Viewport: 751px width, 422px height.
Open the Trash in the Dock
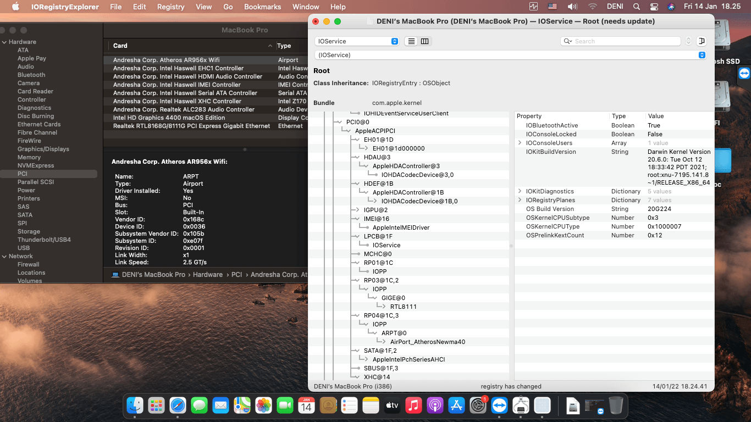pyautogui.click(x=616, y=406)
